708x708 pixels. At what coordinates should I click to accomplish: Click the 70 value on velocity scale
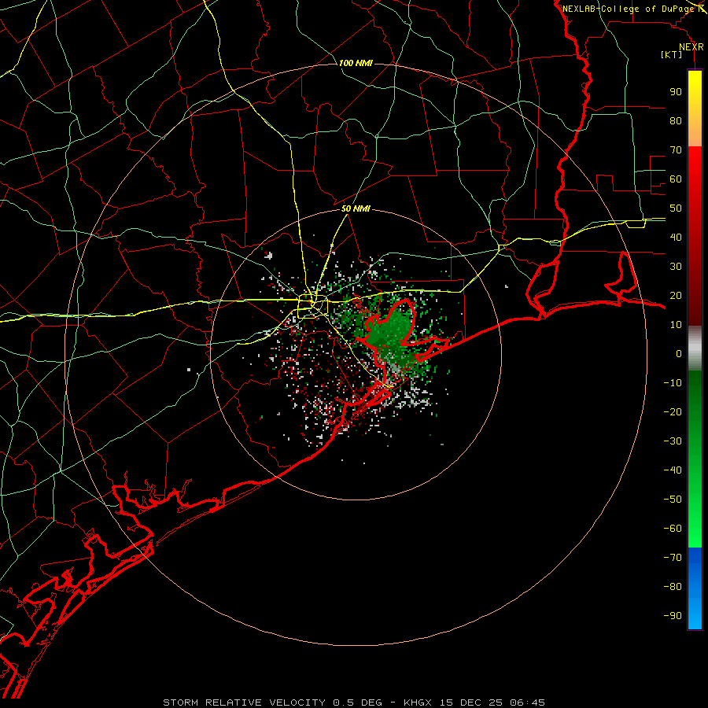pyautogui.click(x=676, y=150)
